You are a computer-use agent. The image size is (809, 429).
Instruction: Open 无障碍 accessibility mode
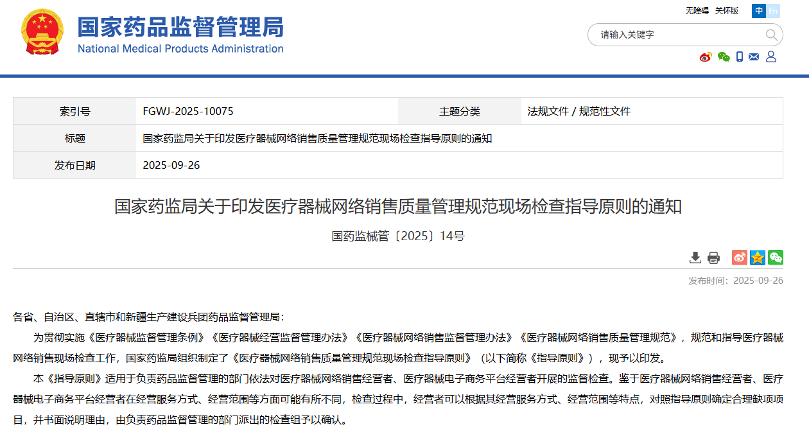coord(697,11)
